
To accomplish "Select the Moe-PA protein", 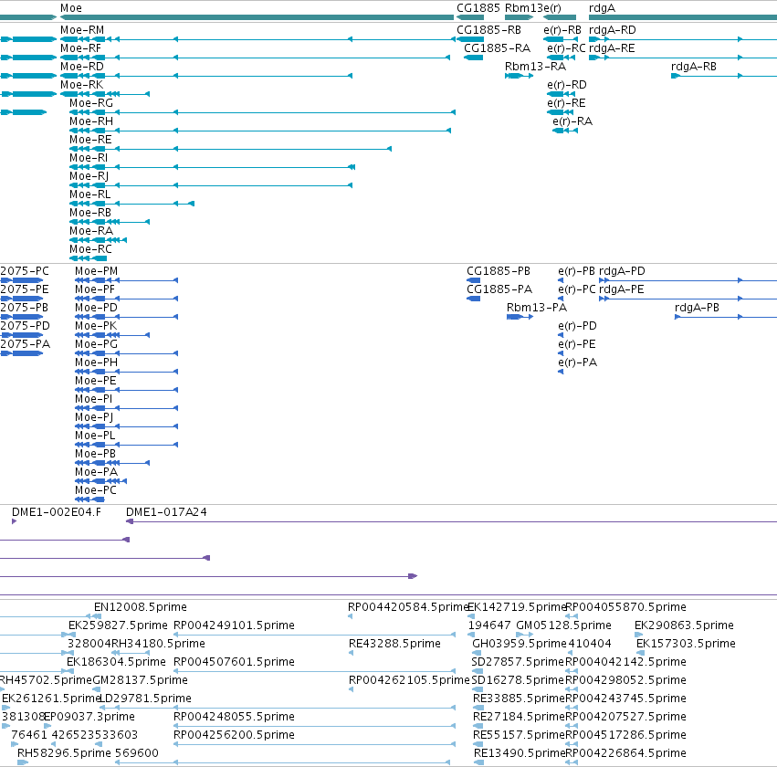I will [96, 472].
